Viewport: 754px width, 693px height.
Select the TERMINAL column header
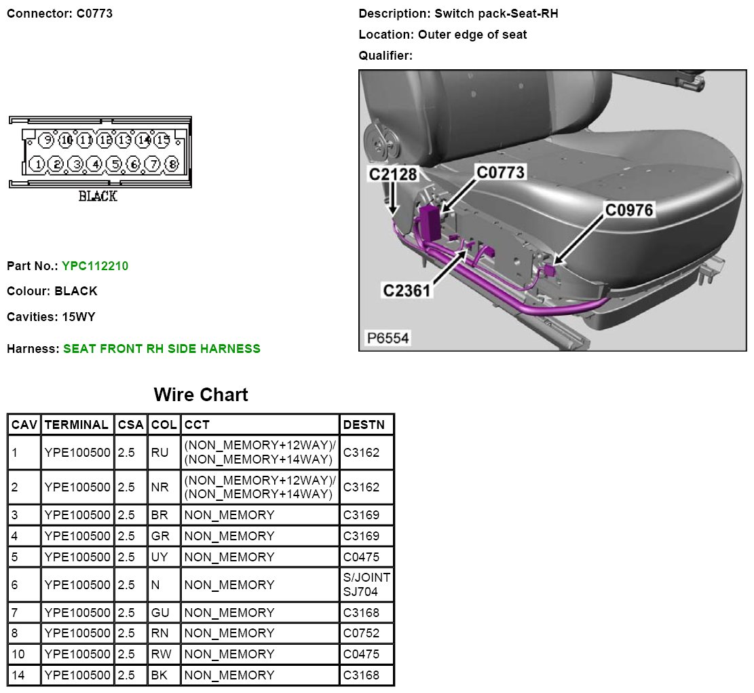pyautogui.click(x=76, y=425)
